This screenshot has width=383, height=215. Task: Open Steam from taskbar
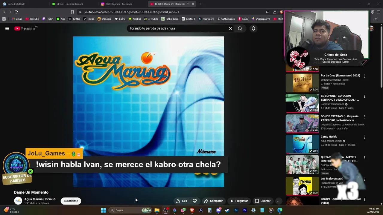coord(227,210)
